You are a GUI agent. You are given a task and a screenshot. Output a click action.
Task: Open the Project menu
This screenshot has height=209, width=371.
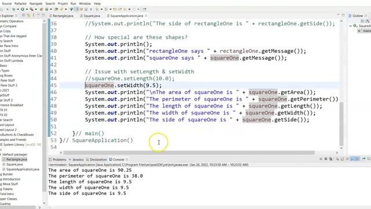click(63, 3)
